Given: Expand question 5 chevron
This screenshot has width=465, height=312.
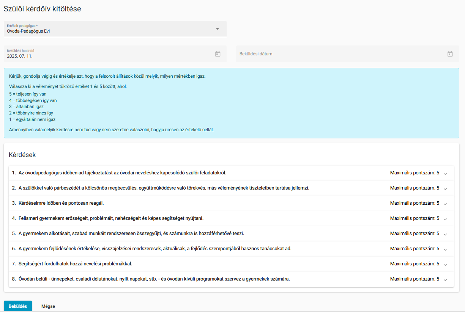Looking at the screenshot, I should click(x=445, y=234).
